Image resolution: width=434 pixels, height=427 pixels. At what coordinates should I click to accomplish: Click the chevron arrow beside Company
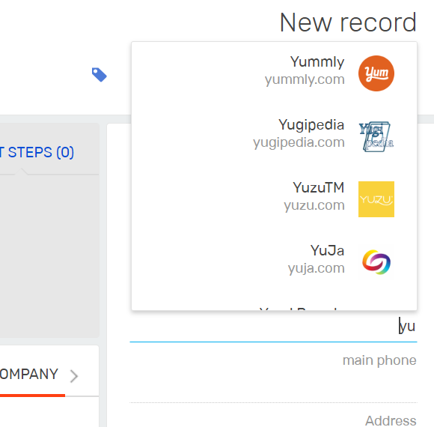(73, 376)
